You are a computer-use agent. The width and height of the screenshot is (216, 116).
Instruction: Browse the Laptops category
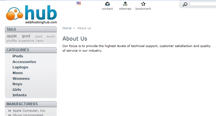pyautogui.click(x=20, y=67)
